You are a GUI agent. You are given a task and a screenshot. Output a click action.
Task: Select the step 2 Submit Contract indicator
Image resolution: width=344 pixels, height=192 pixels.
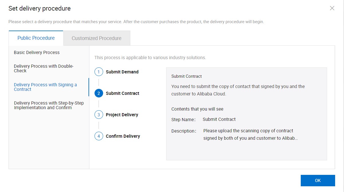click(x=99, y=93)
